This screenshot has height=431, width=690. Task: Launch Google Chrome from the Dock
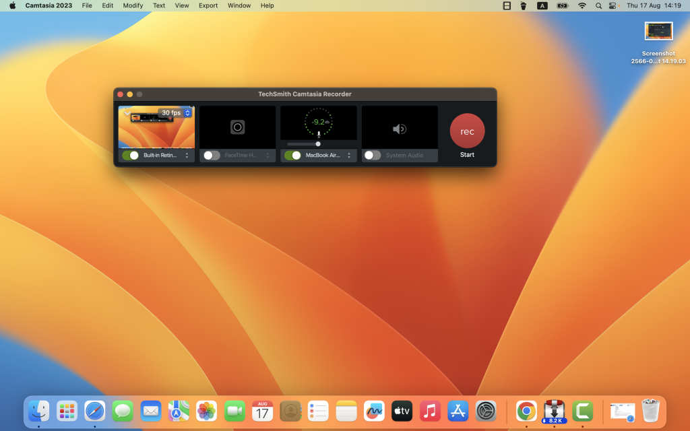[526, 411]
